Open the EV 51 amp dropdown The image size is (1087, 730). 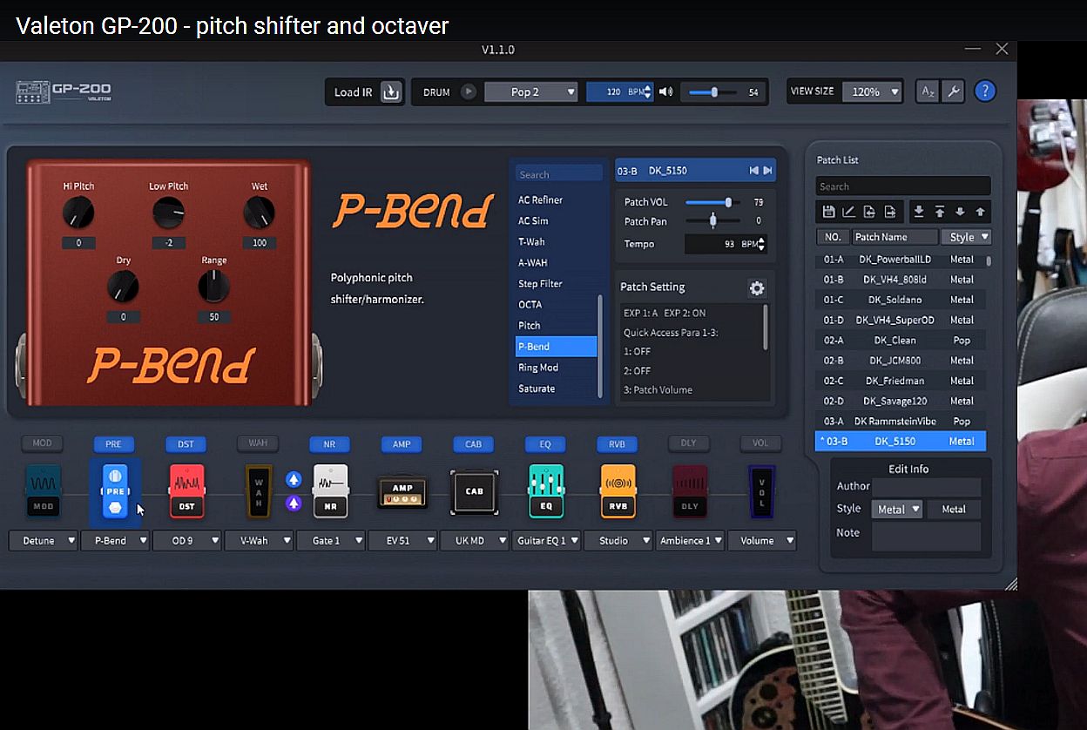403,541
